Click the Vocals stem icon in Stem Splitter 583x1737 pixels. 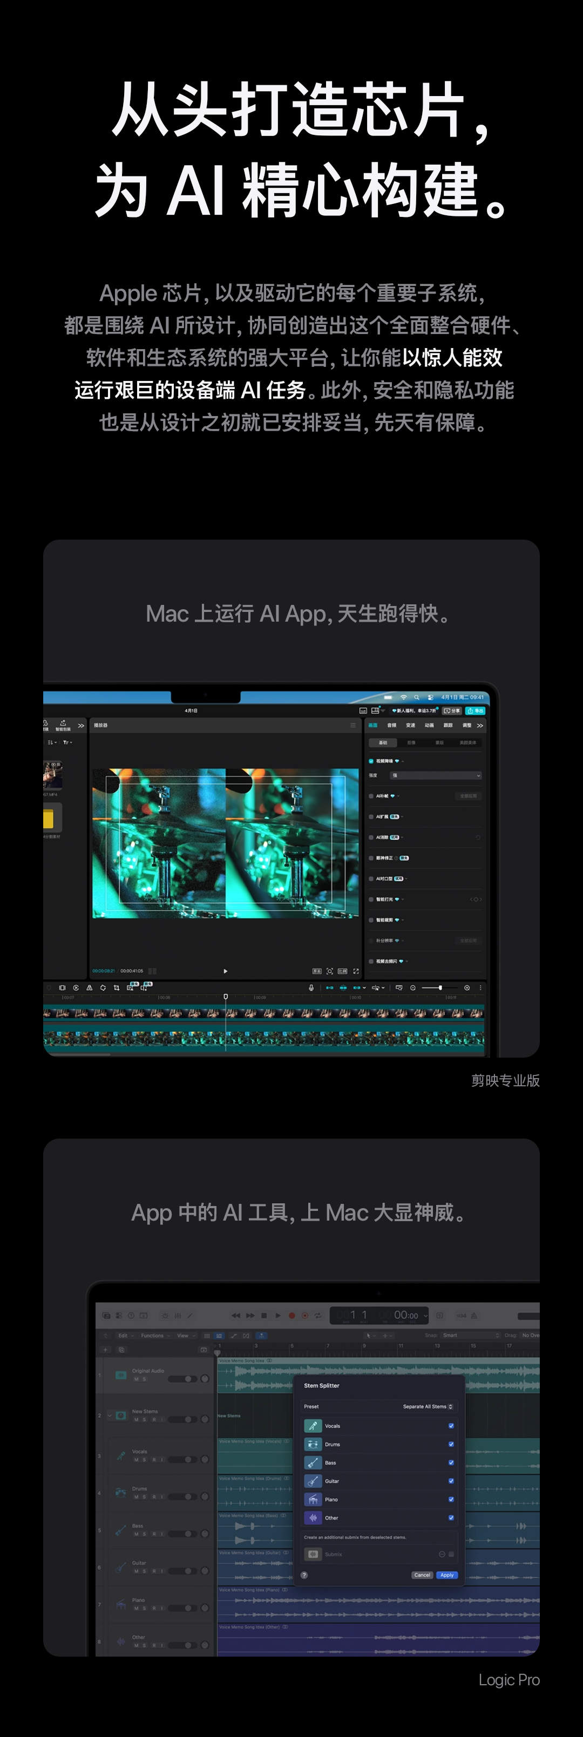313,1426
